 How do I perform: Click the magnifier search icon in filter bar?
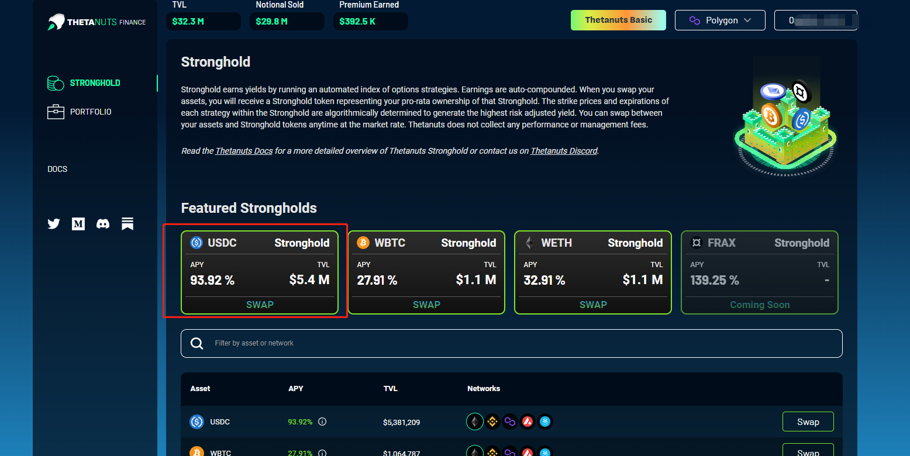click(197, 343)
